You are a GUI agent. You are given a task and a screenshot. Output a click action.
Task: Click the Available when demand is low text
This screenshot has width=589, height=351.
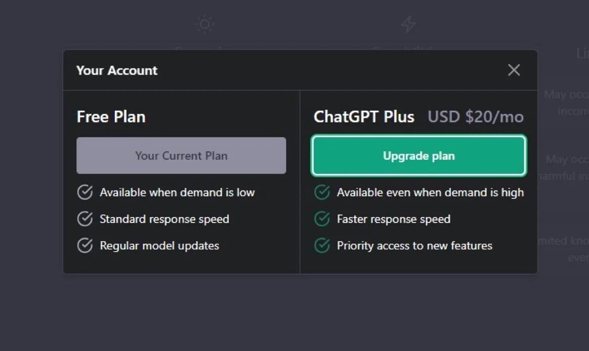point(177,192)
